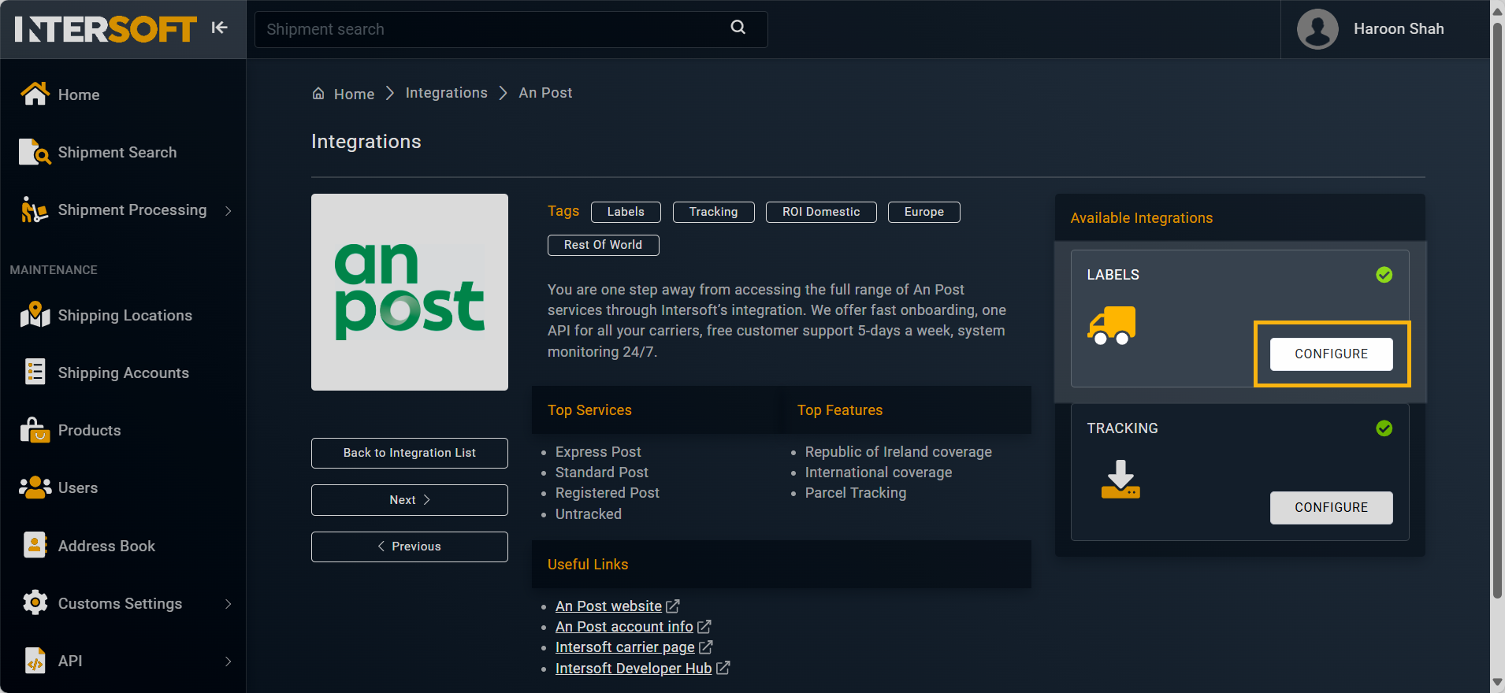The width and height of the screenshot is (1505, 693).
Task: Click the Address Book contact icon
Action: [35, 545]
